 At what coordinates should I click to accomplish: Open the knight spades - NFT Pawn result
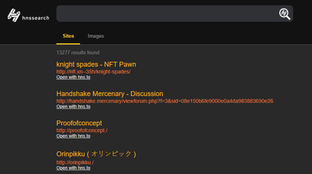[96, 64]
